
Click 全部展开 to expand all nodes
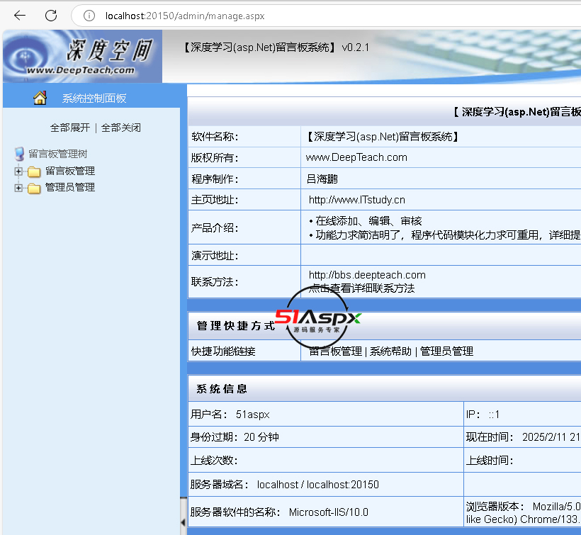pyautogui.click(x=70, y=128)
